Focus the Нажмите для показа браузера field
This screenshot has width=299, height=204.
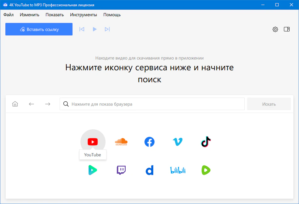coord(152,104)
